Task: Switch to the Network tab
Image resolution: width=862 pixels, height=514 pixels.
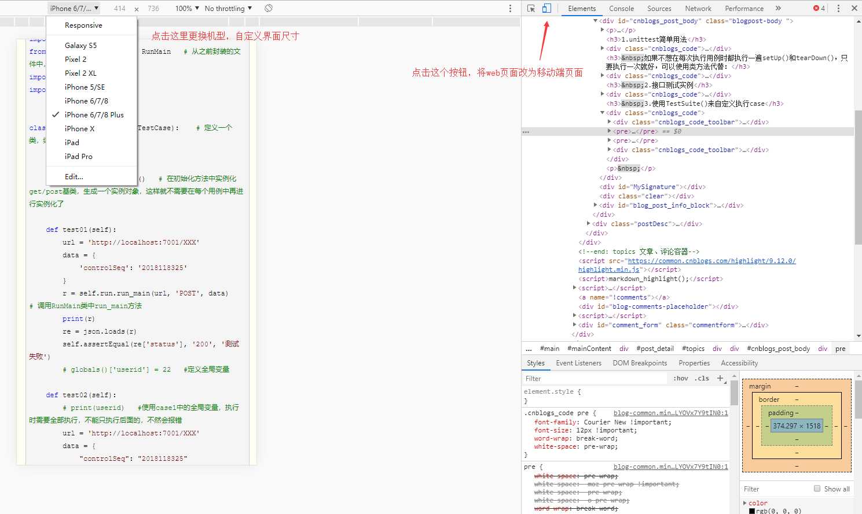Action: (698, 8)
